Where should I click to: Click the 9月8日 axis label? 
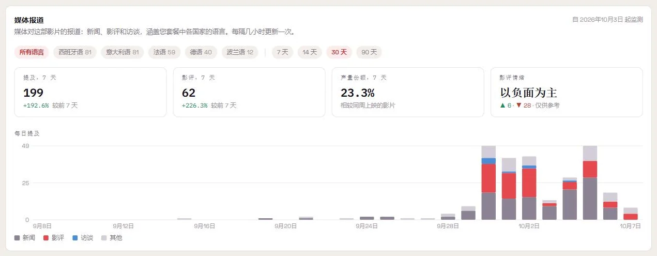coord(42,226)
